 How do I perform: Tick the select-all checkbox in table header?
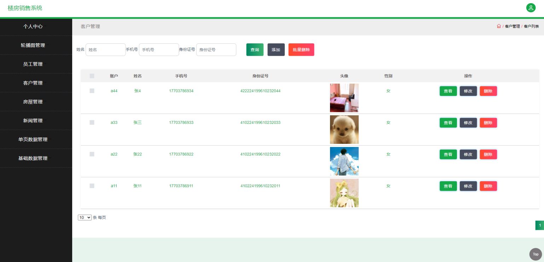[x=92, y=76]
